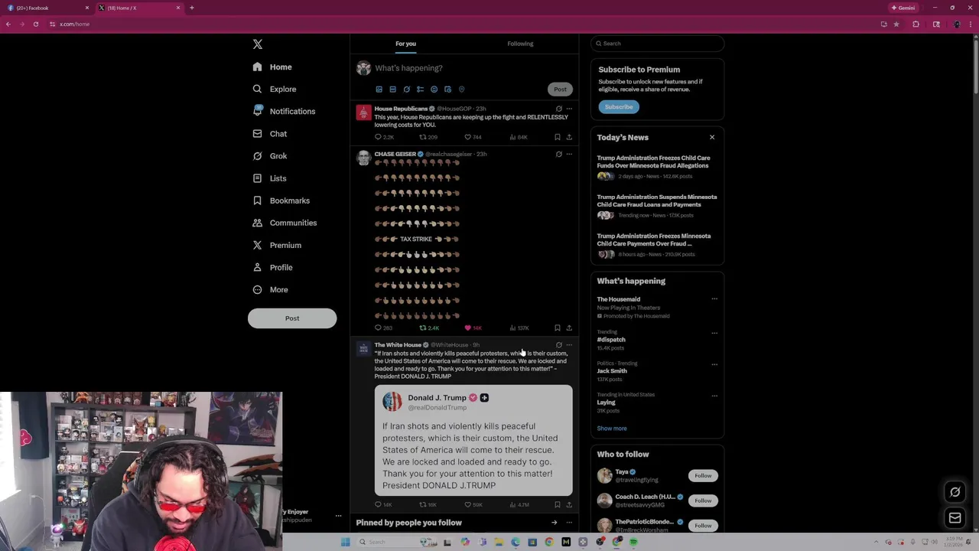Open The White House post options menu

click(x=569, y=345)
